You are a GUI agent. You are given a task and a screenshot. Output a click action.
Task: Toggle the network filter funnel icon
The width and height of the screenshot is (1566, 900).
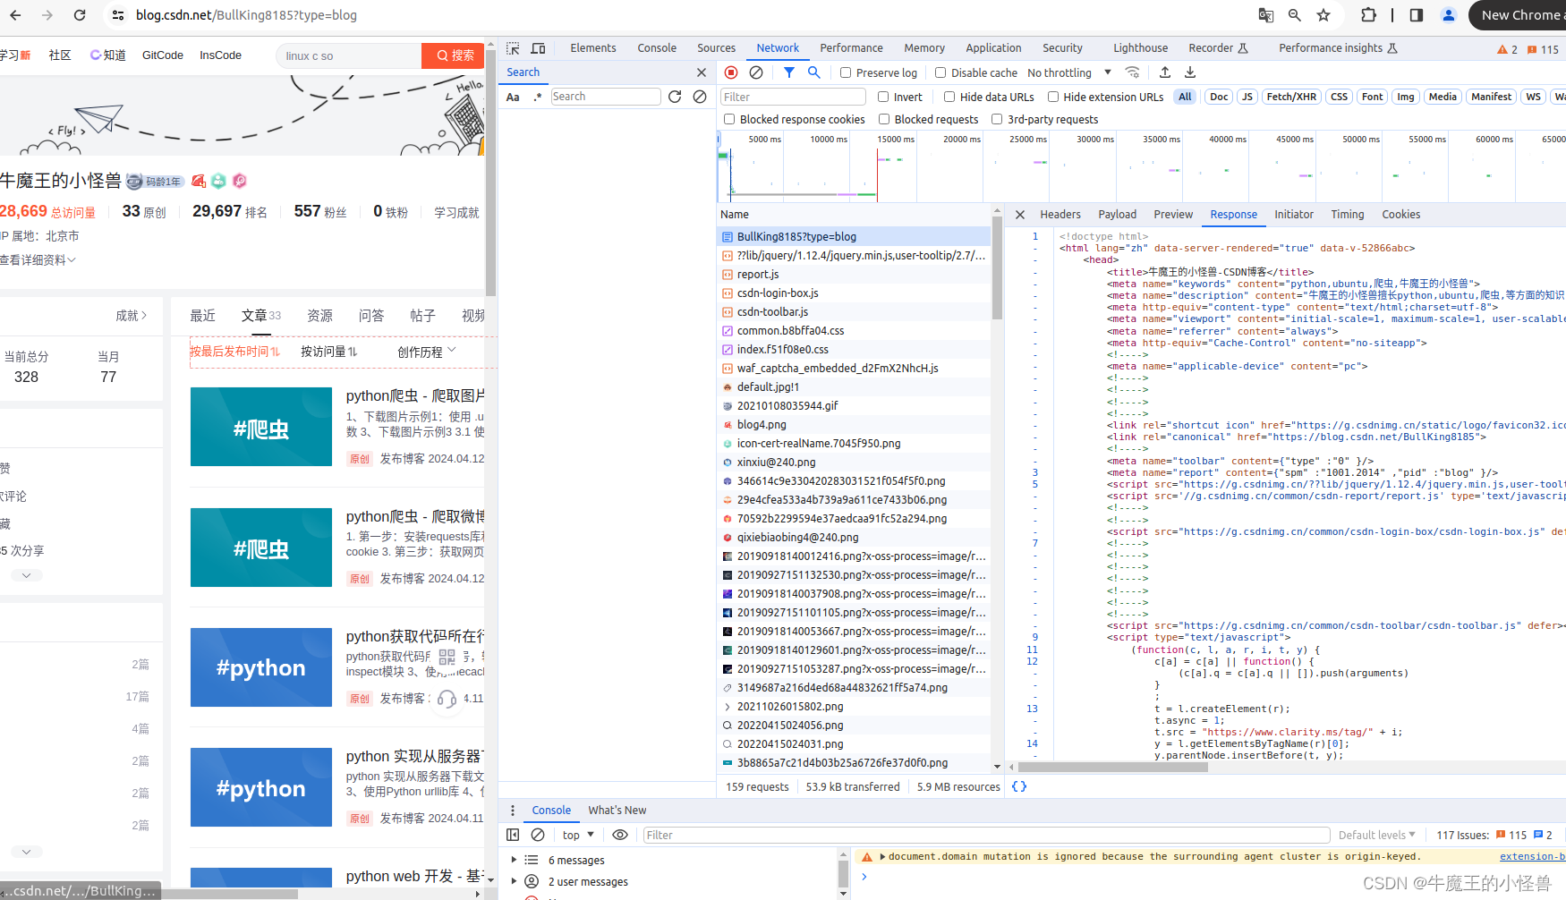(789, 72)
